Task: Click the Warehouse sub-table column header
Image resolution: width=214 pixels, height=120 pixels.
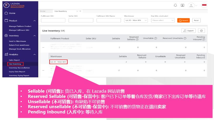Action: tap(56, 56)
